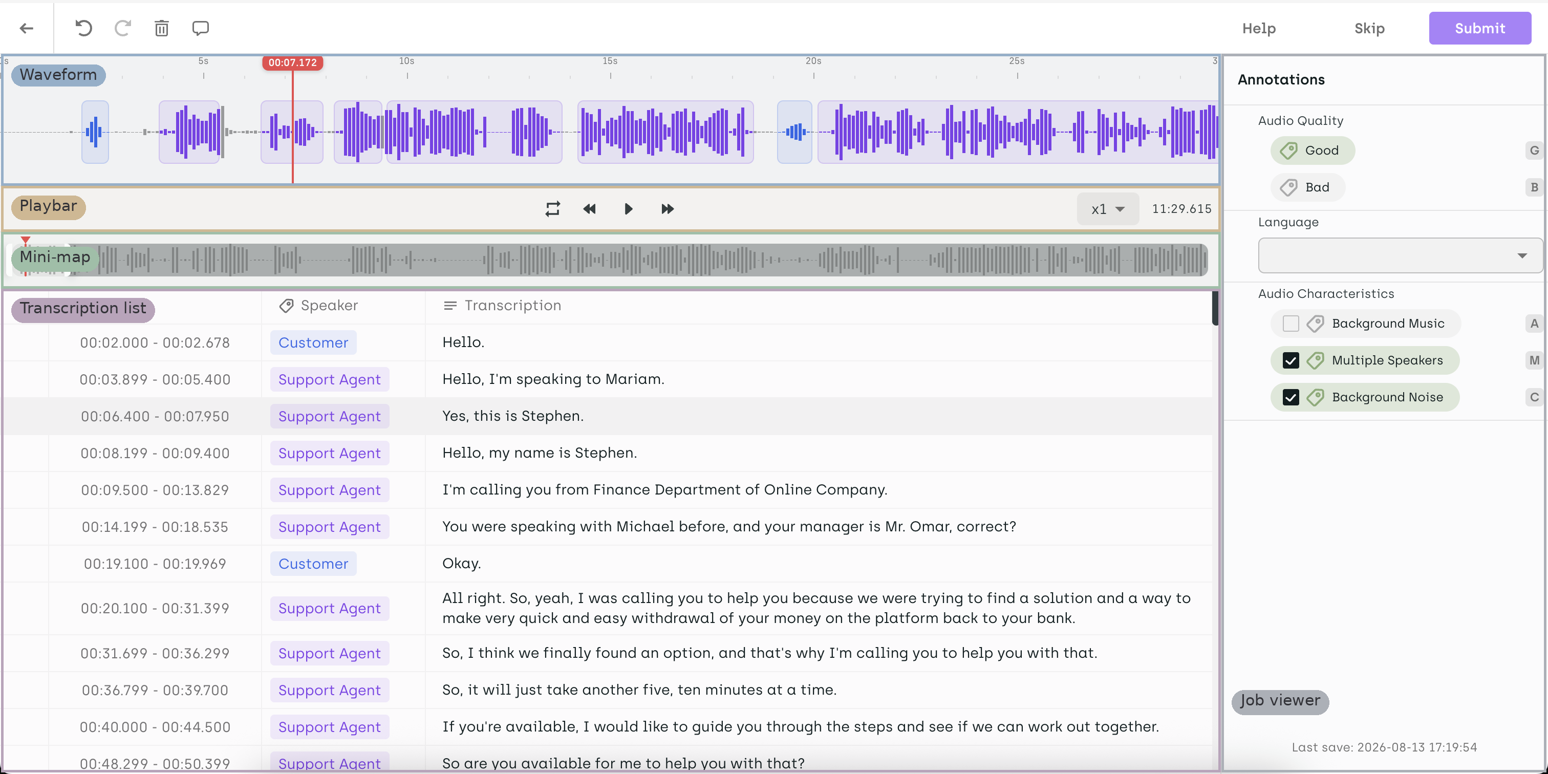This screenshot has width=1548, height=774.
Task: Click the Customer tag on the Okay. row
Action: tap(313, 564)
